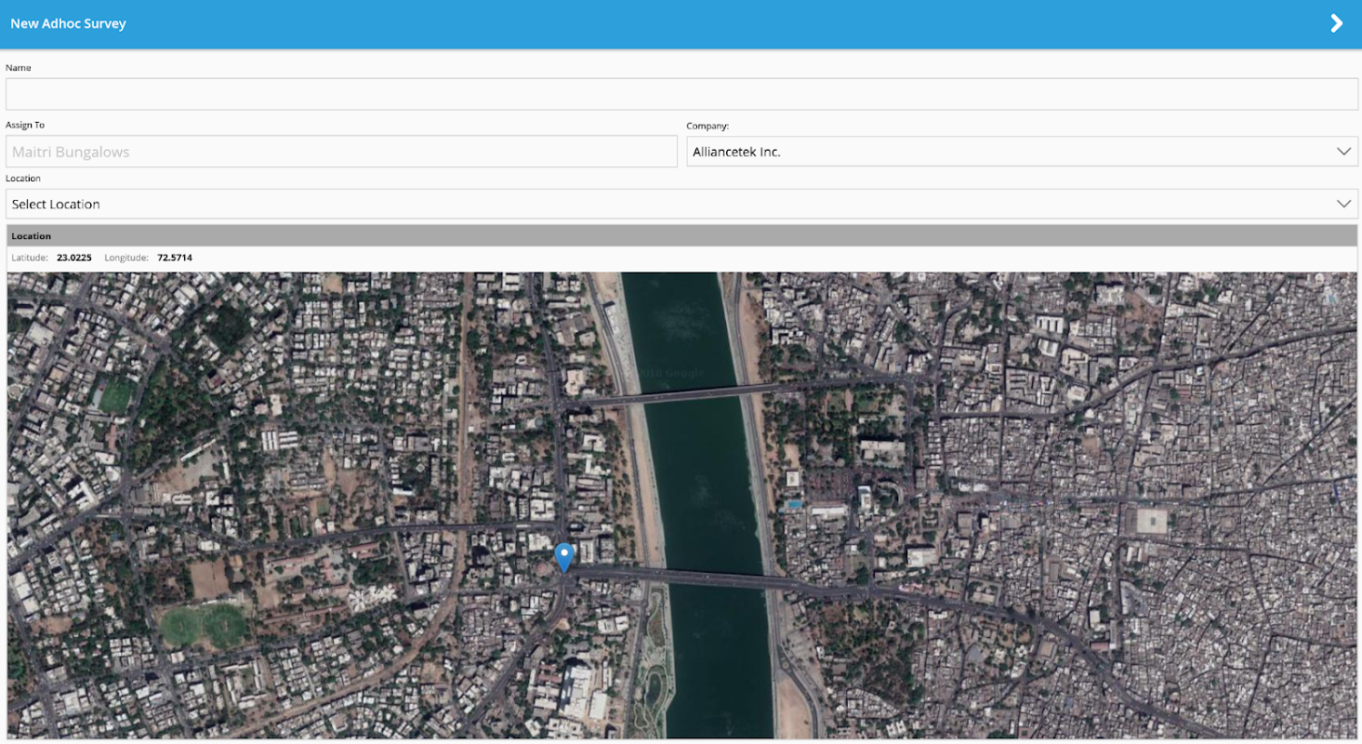The height and width of the screenshot is (744, 1362).
Task: Click the New Adhoc Survey title
Action: [68, 23]
